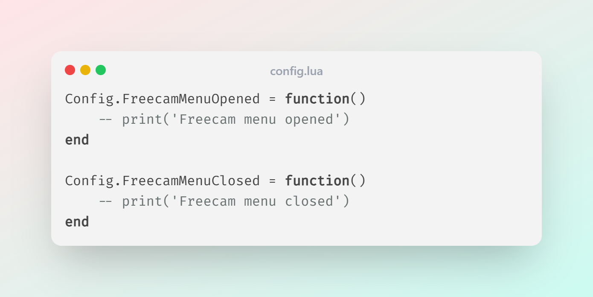The image size is (593, 297).
Task: Click the yellow minimize window dot
Action: 85,70
